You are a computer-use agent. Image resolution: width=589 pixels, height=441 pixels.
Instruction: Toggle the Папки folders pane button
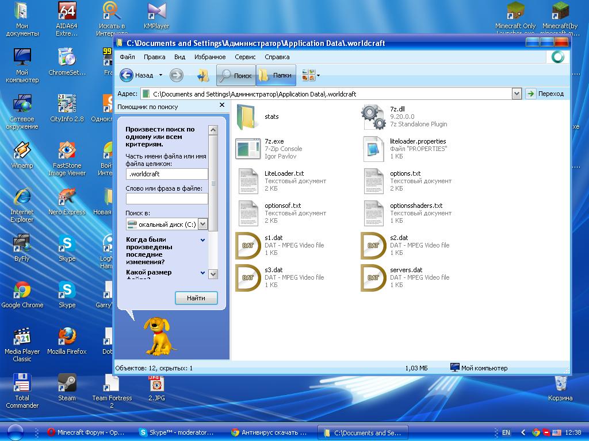276,75
